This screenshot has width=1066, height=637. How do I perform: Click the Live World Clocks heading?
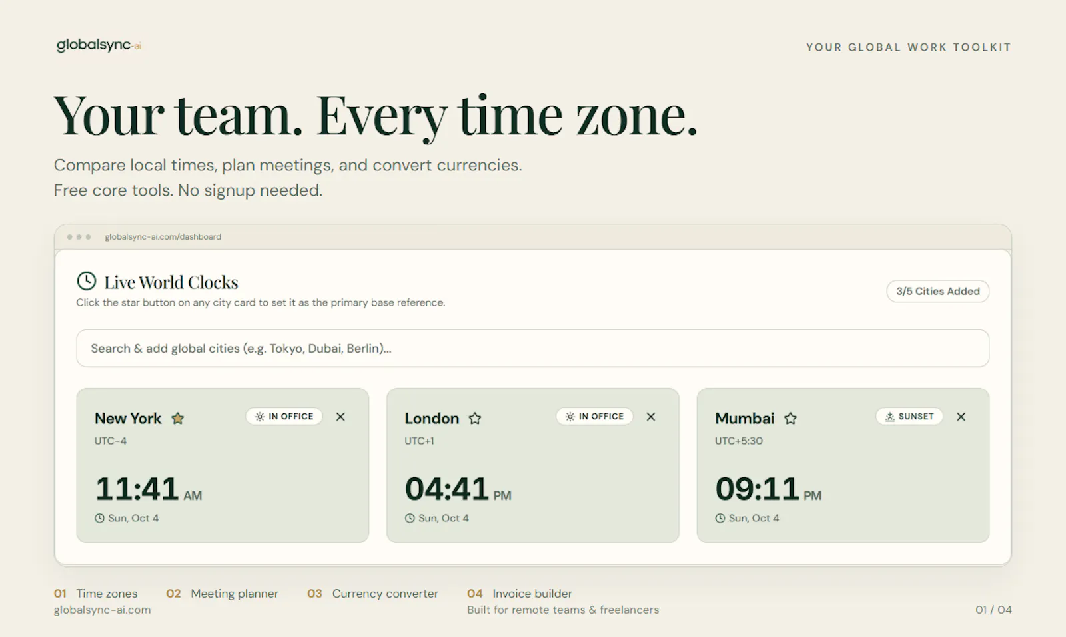click(171, 282)
